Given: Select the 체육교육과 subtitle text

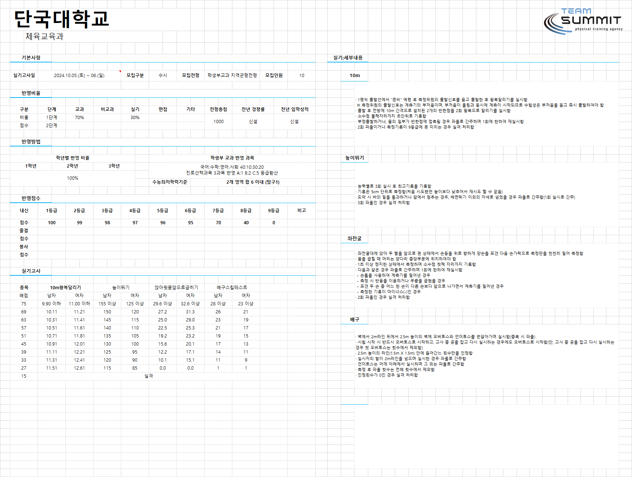Looking at the screenshot, I should [45, 36].
